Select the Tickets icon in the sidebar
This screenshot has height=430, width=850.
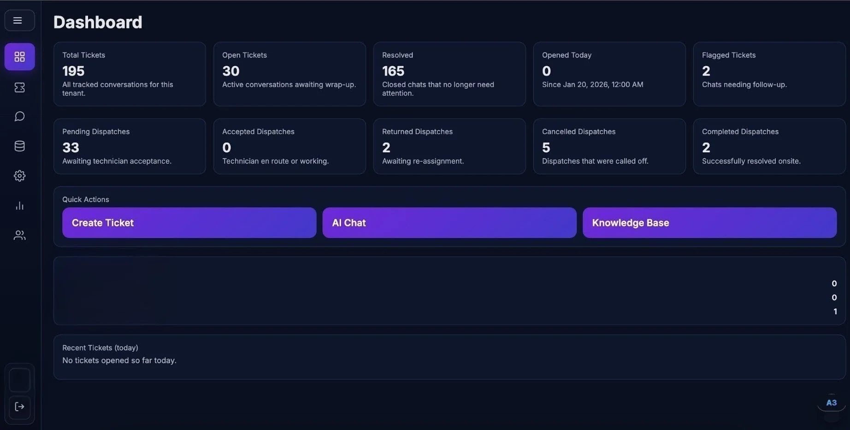pos(19,87)
